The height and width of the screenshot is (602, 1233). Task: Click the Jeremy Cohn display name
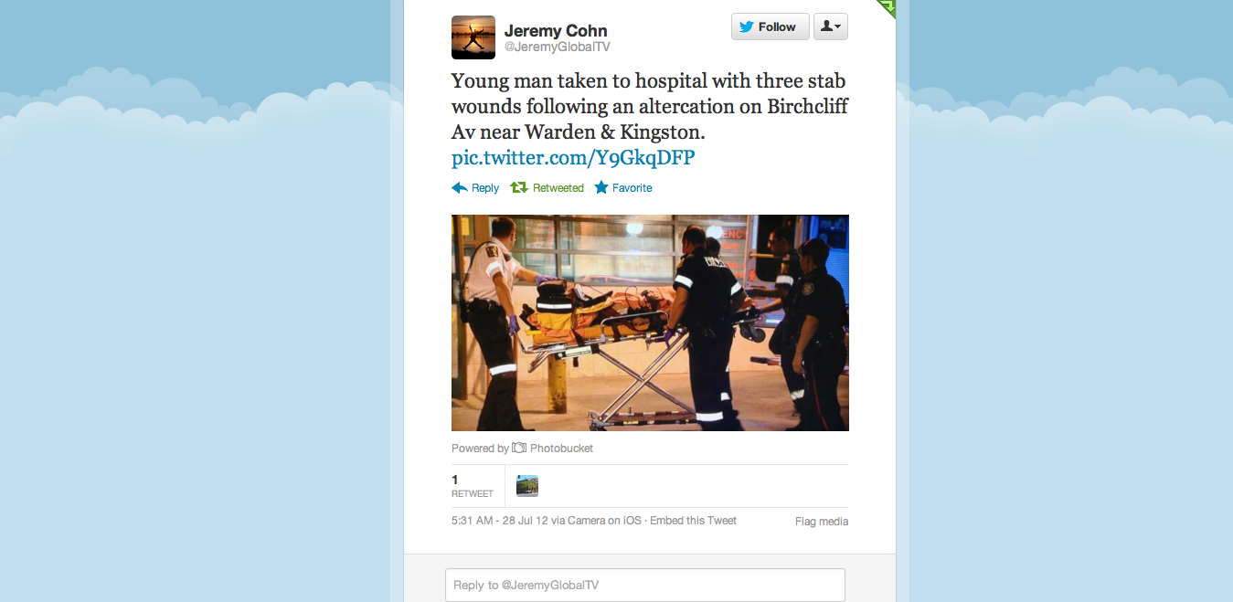tap(556, 30)
